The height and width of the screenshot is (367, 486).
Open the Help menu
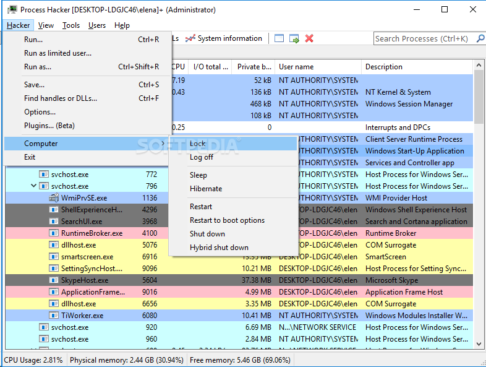click(x=122, y=25)
